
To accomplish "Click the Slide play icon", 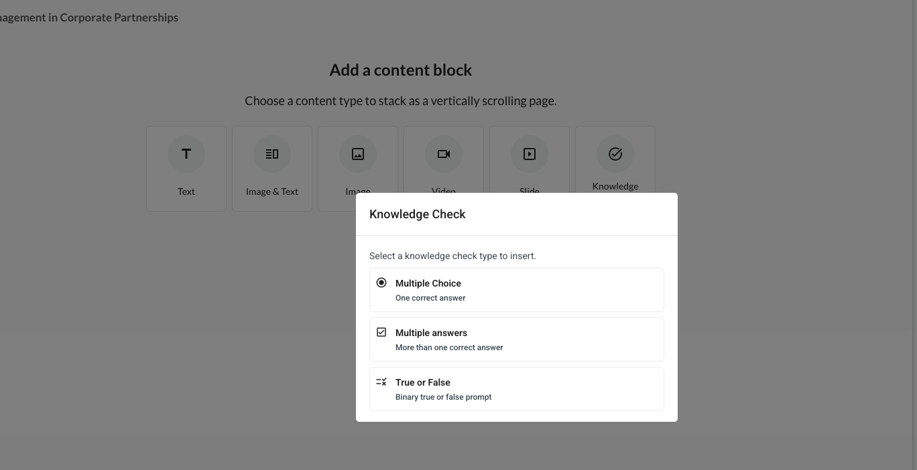I will click(530, 154).
